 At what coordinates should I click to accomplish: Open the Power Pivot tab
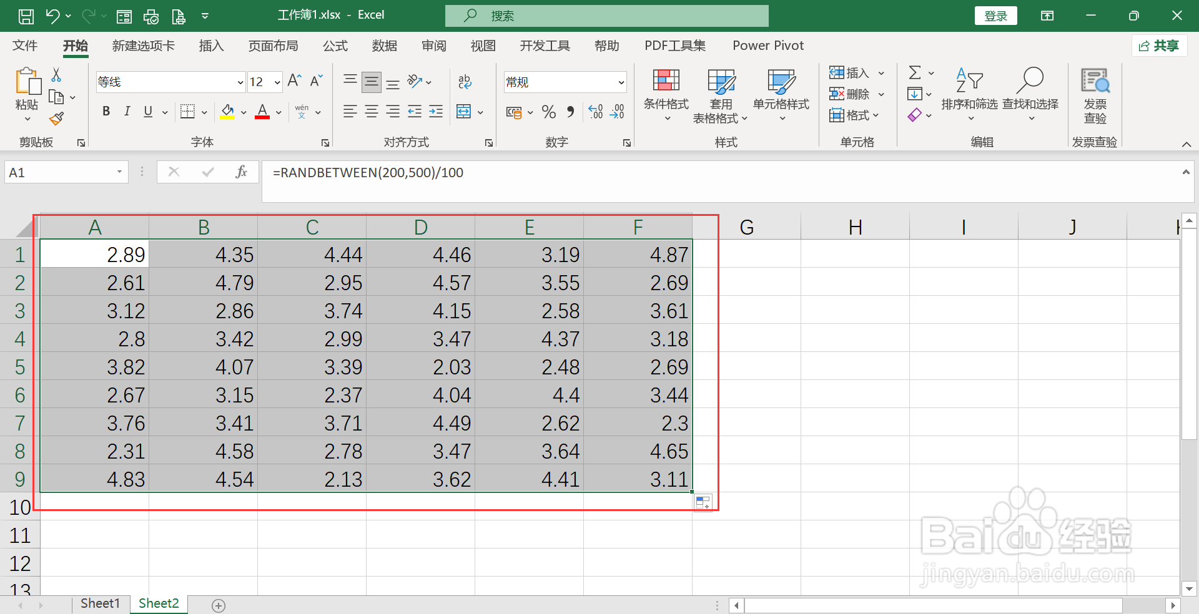(768, 46)
